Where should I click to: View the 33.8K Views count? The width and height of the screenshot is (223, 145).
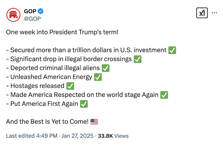[x=113, y=136]
